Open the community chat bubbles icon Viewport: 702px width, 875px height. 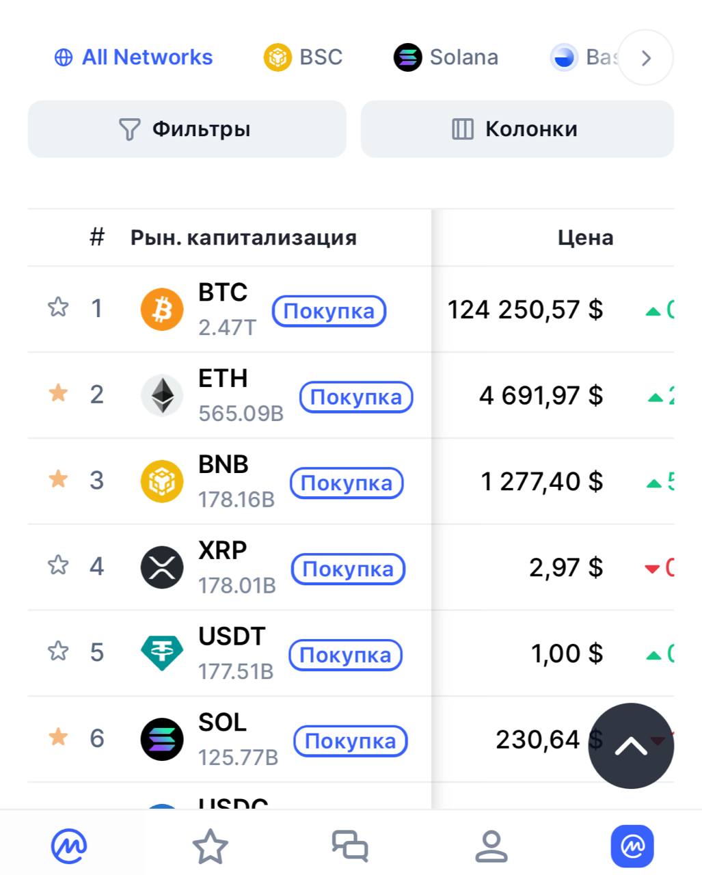coord(350,846)
